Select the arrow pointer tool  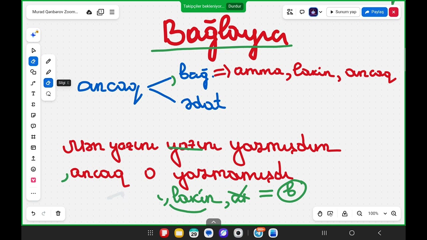pos(33,50)
